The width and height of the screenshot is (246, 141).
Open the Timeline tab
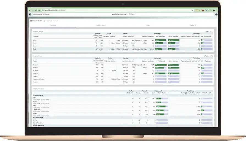(193, 25)
